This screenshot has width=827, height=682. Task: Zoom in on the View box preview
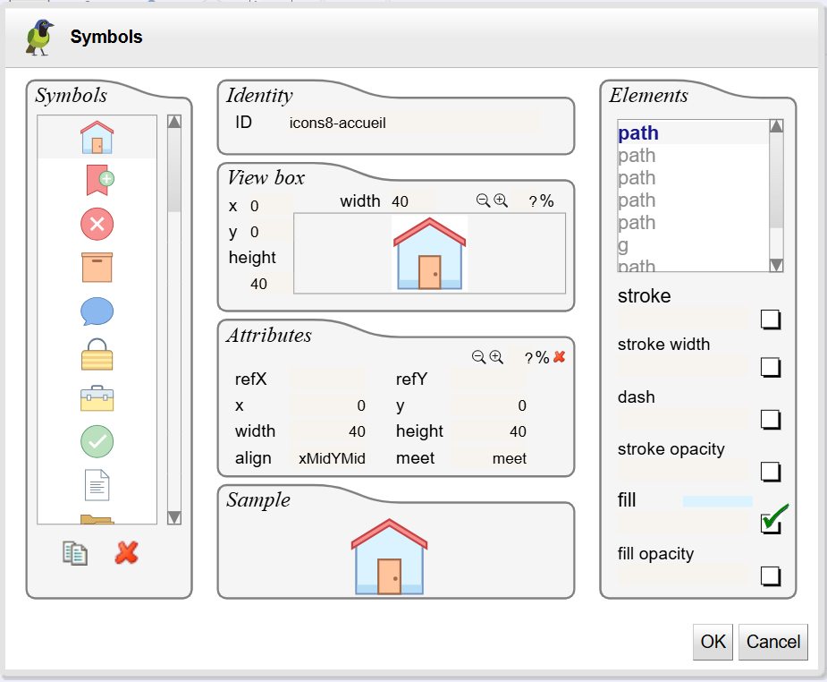pyautogui.click(x=501, y=201)
